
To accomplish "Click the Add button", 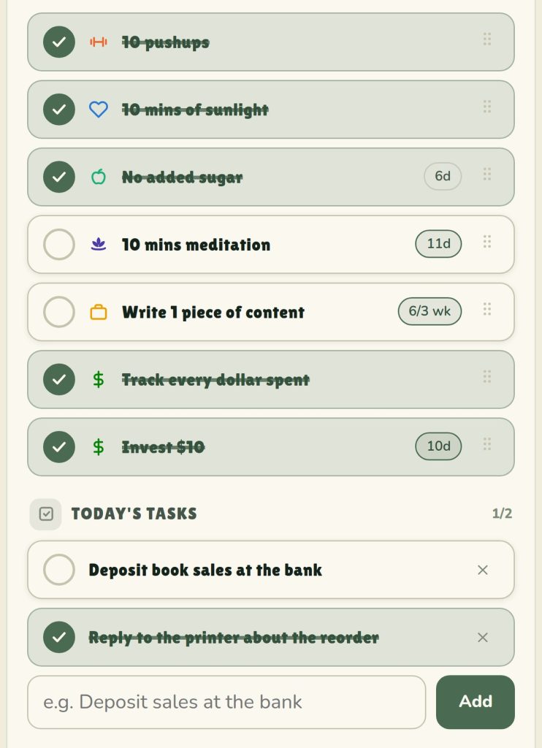I will click(x=476, y=702).
